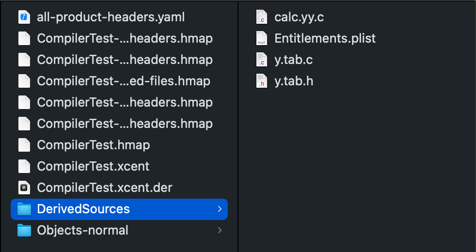Click the calc.yy.c C source icon

click(x=262, y=17)
